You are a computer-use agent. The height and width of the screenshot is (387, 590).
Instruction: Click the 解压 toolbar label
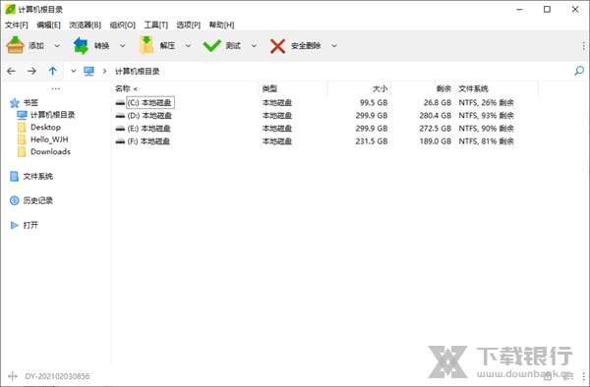click(167, 46)
